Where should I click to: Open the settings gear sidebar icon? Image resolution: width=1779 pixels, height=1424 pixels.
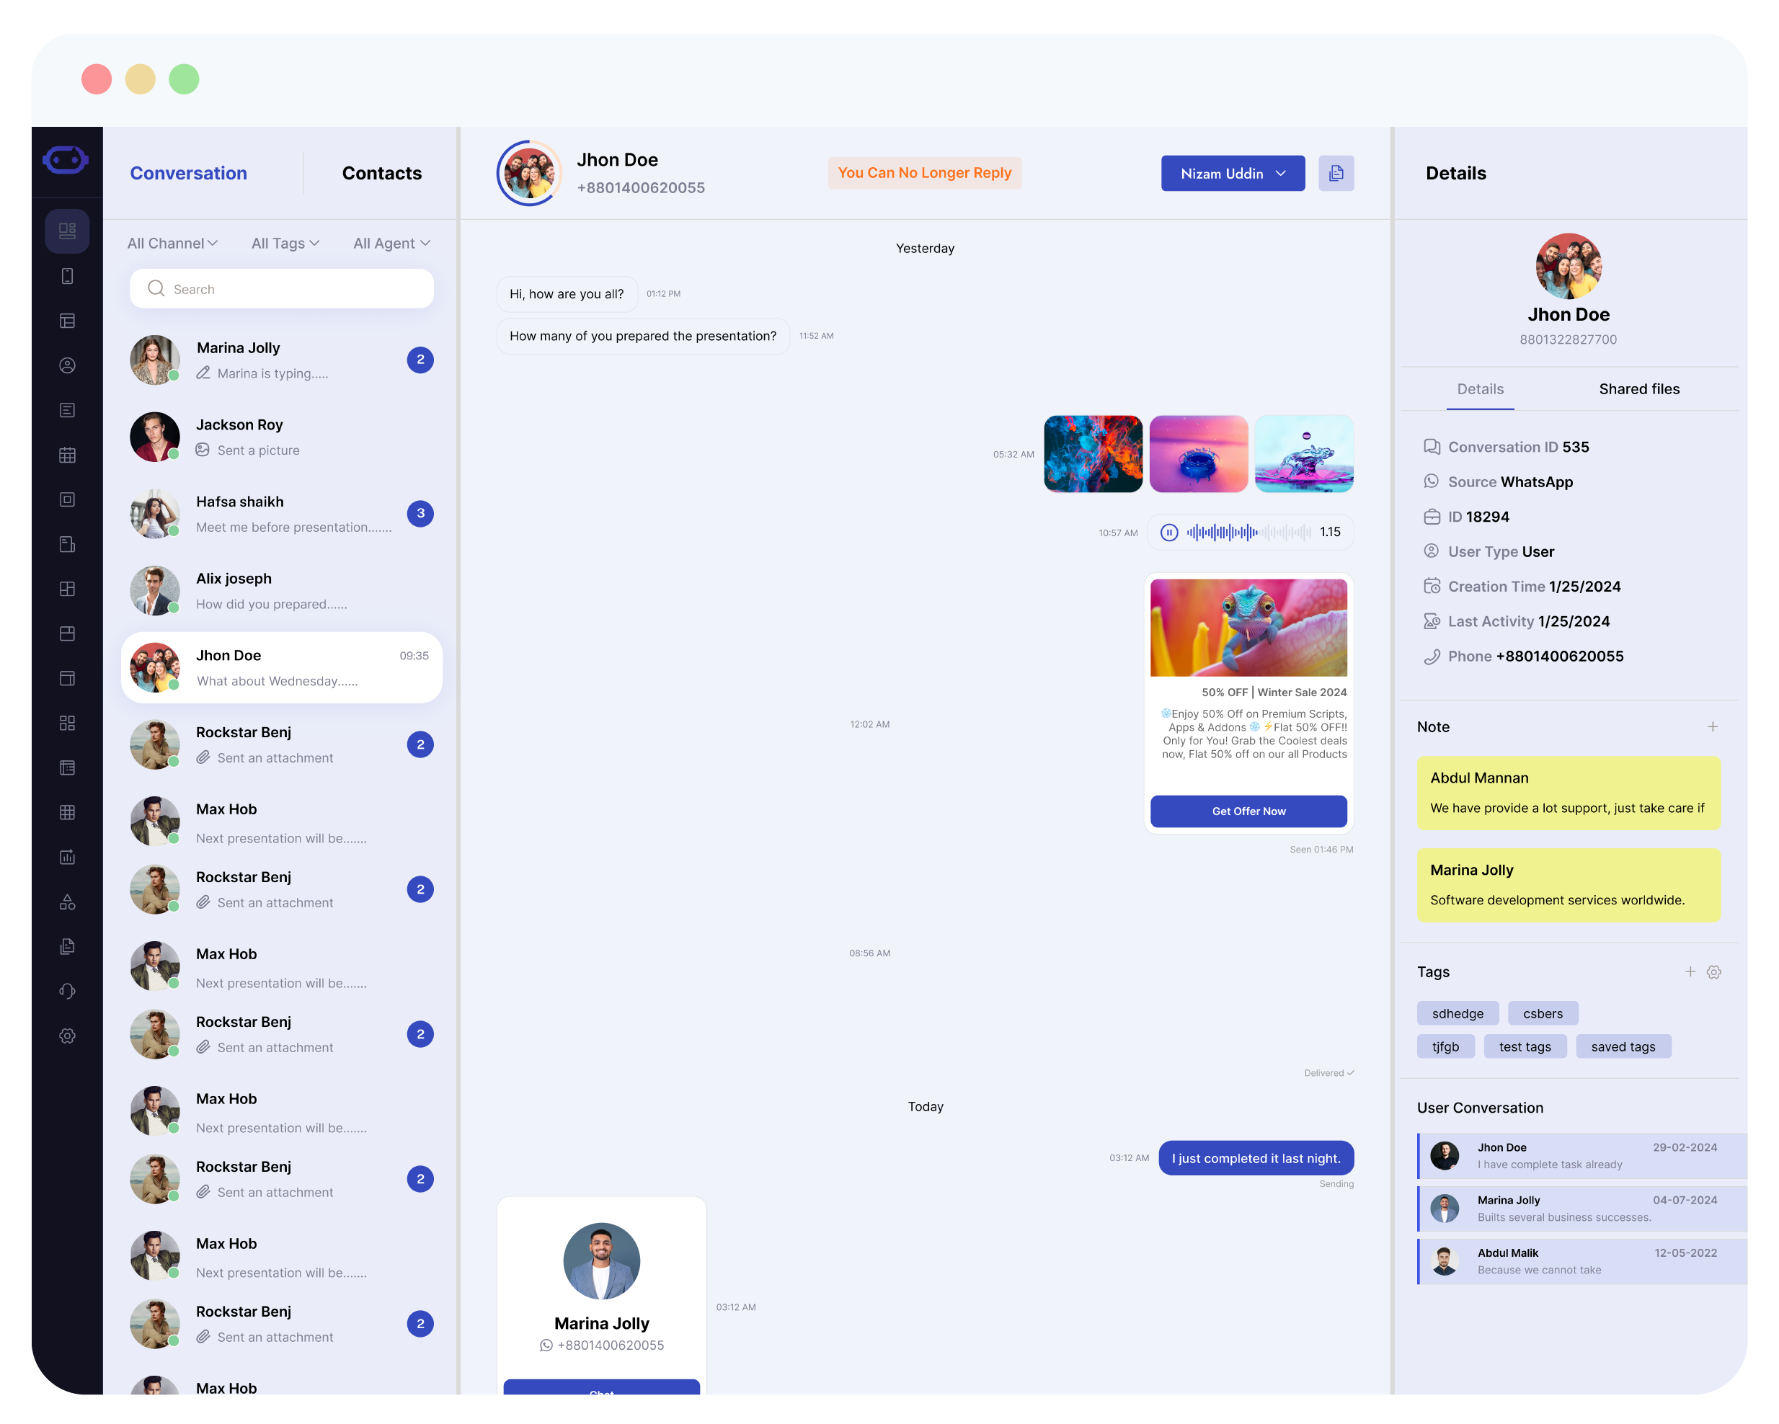[67, 1036]
